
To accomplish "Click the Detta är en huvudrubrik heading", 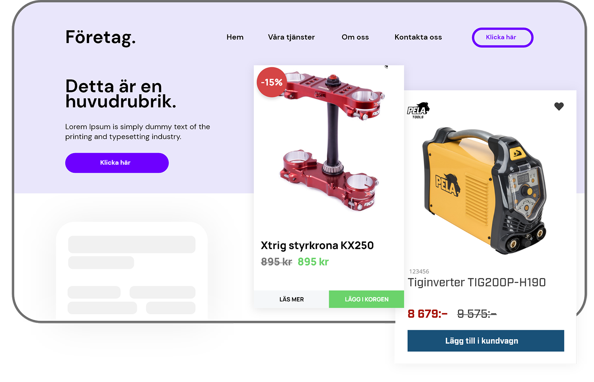I will tap(120, 94).
